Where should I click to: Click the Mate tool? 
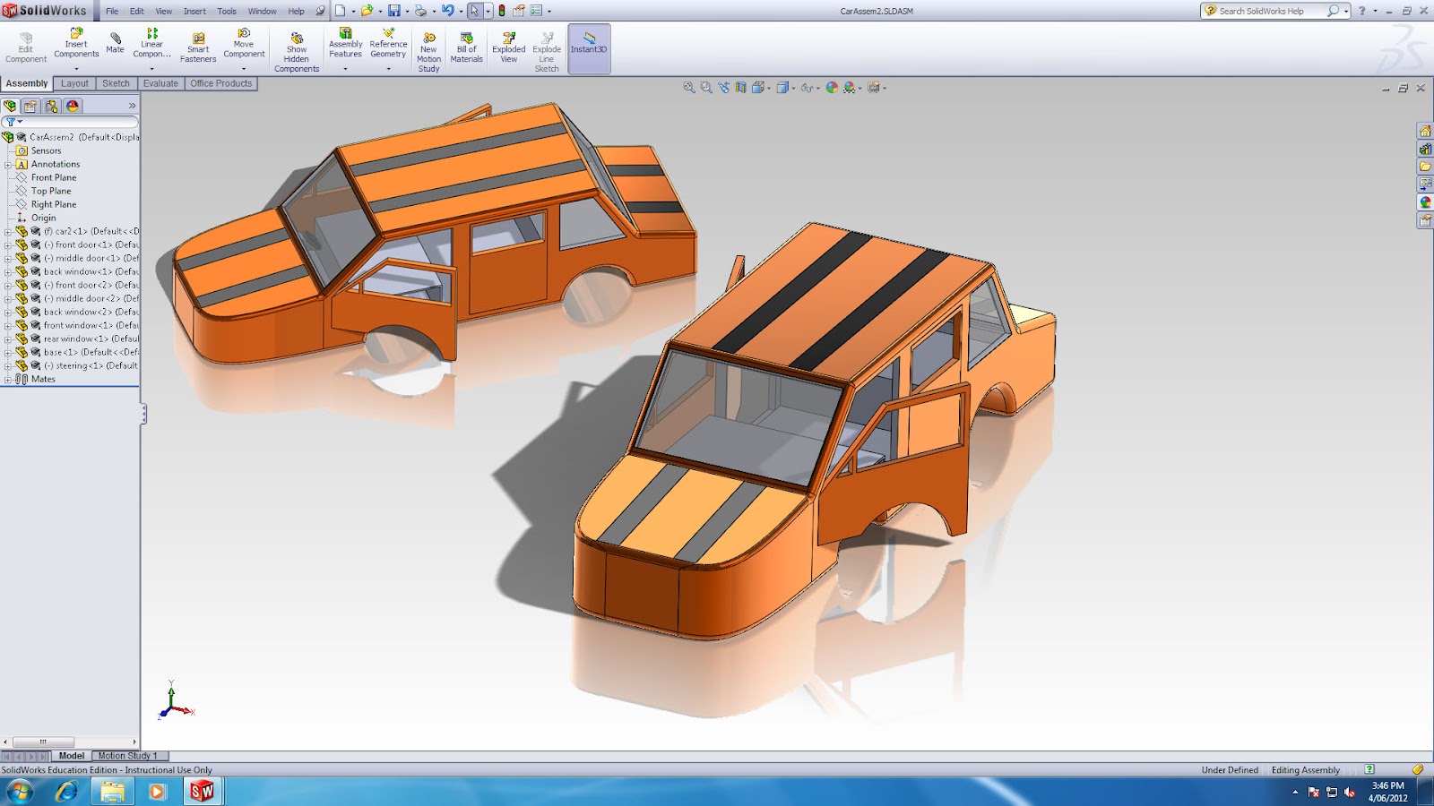point(116,42)
